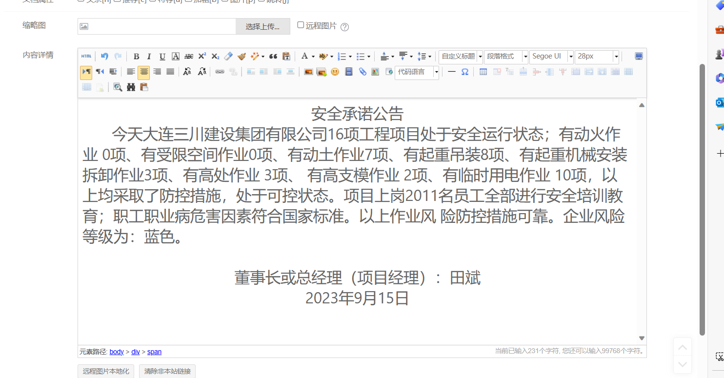Click the 清除非本站链接 button

coord(167,371)
